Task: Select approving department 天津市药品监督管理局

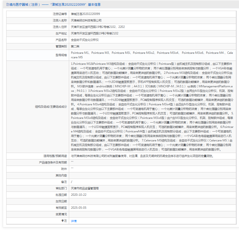Action: [85, 188]
